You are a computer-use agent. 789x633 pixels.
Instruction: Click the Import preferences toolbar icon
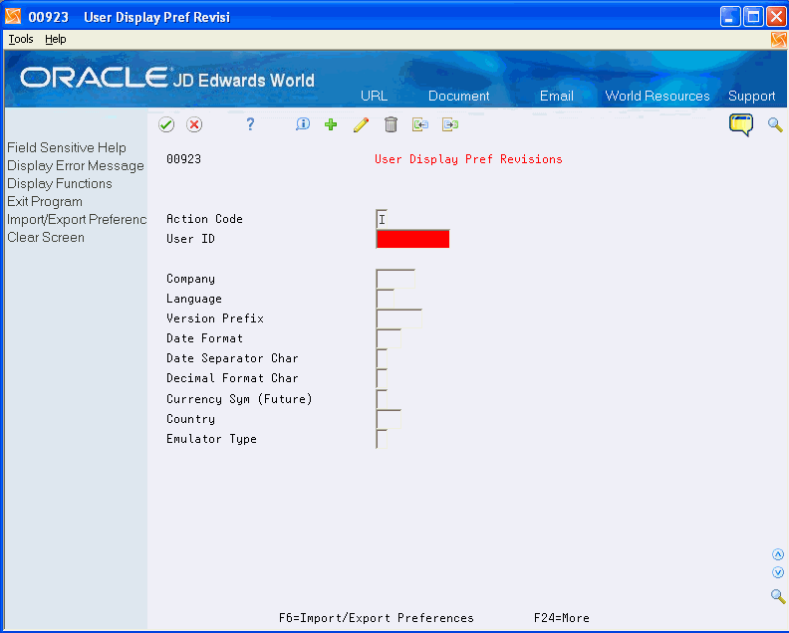tap(420, 124)
